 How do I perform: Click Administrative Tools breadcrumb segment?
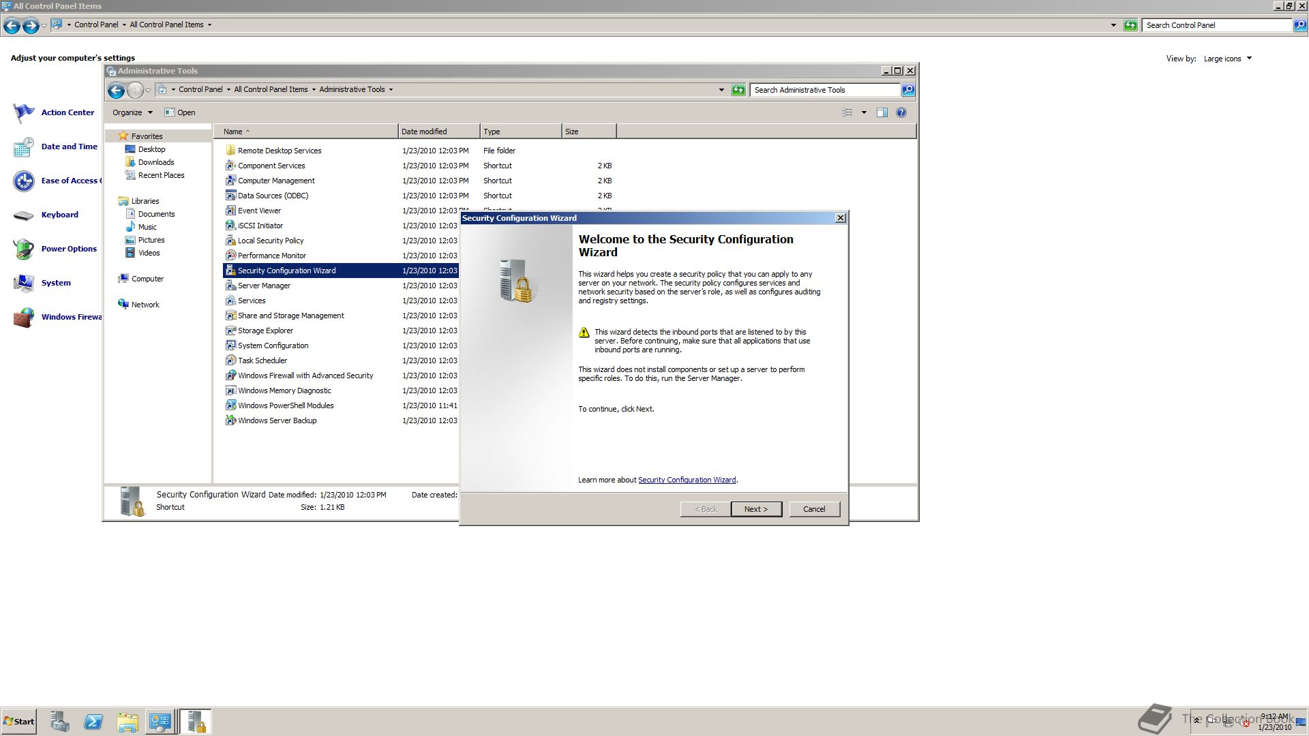tap(352, 89)
